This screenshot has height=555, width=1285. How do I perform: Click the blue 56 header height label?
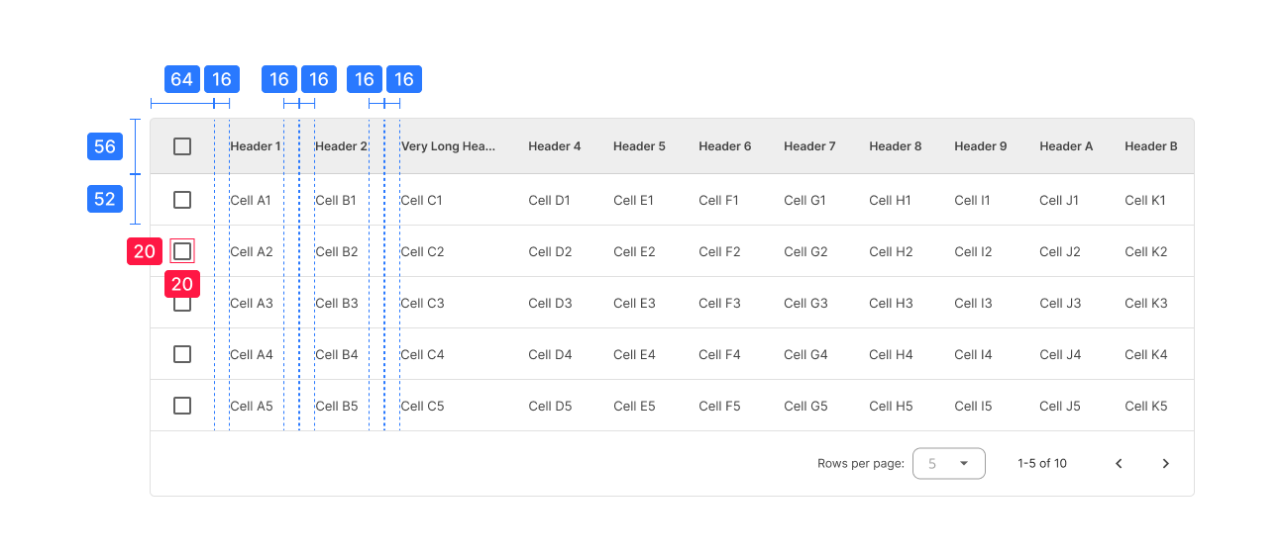click(x=105, y=146)
